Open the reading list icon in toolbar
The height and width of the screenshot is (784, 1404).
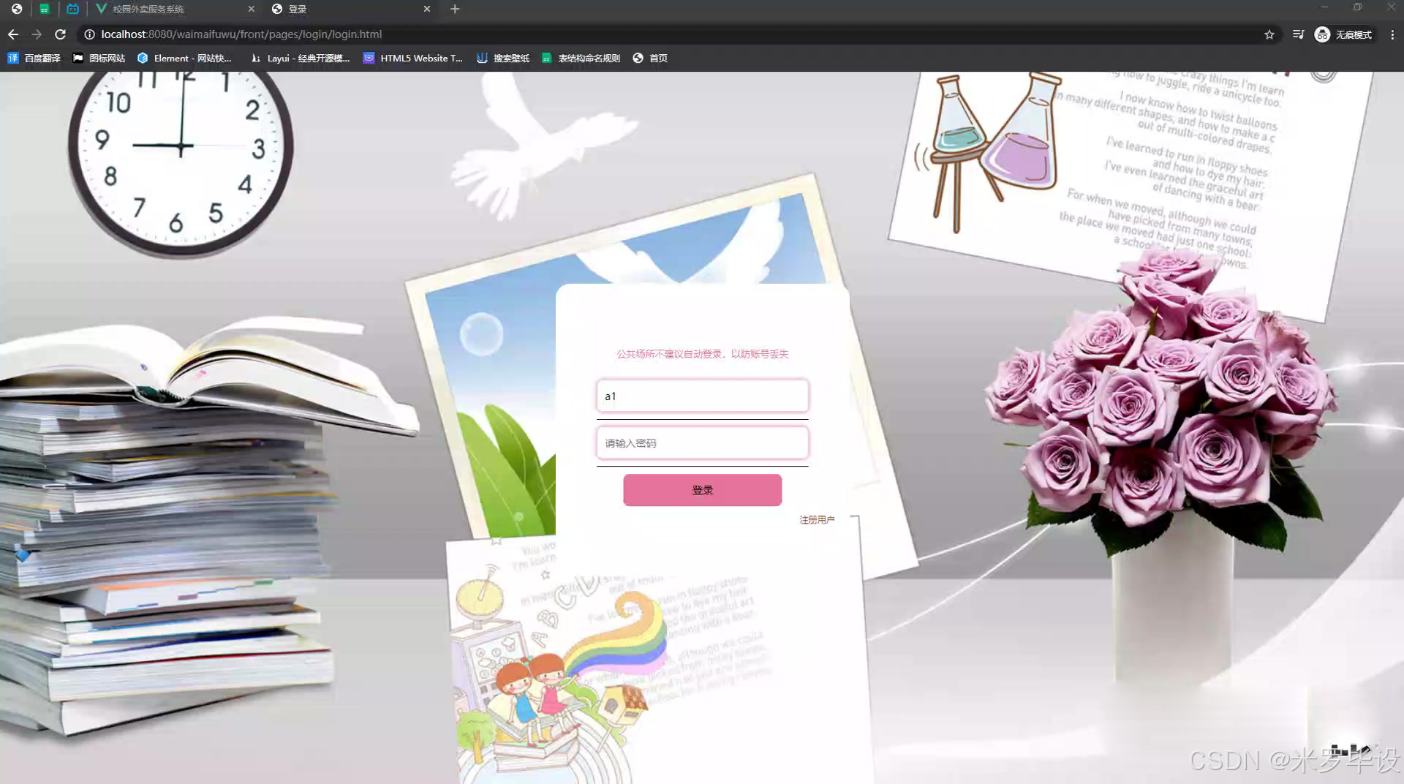click(1298, 34)
